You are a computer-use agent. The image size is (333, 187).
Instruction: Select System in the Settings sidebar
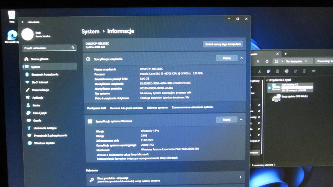[50, 67]
